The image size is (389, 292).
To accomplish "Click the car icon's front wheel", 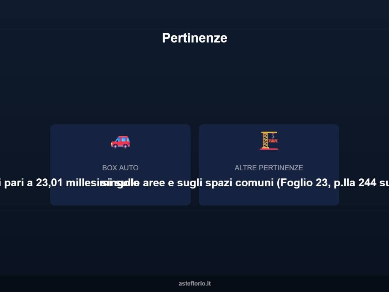I will click(115, 146).
